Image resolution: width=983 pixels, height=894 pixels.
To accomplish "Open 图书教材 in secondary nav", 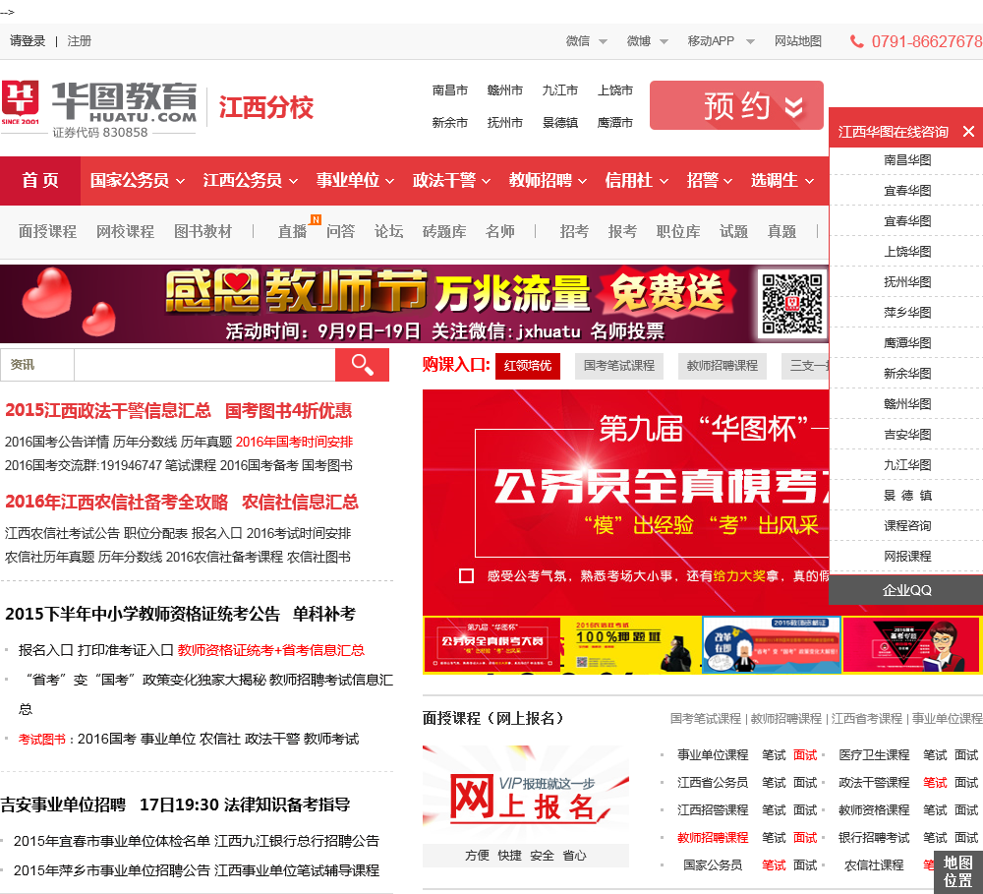I will [203, 231].
